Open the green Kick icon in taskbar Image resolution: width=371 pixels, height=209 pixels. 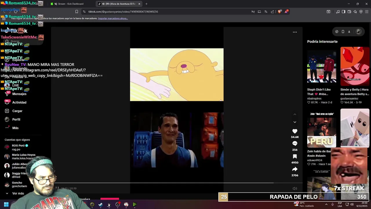(x=135, y=204)
